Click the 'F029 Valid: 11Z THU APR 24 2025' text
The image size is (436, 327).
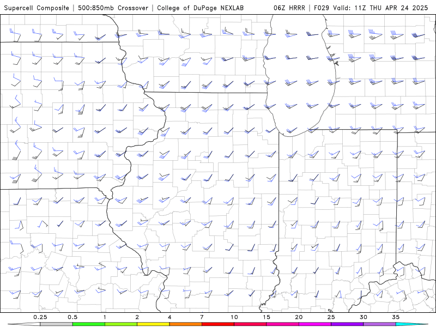[x=371, y=8]
